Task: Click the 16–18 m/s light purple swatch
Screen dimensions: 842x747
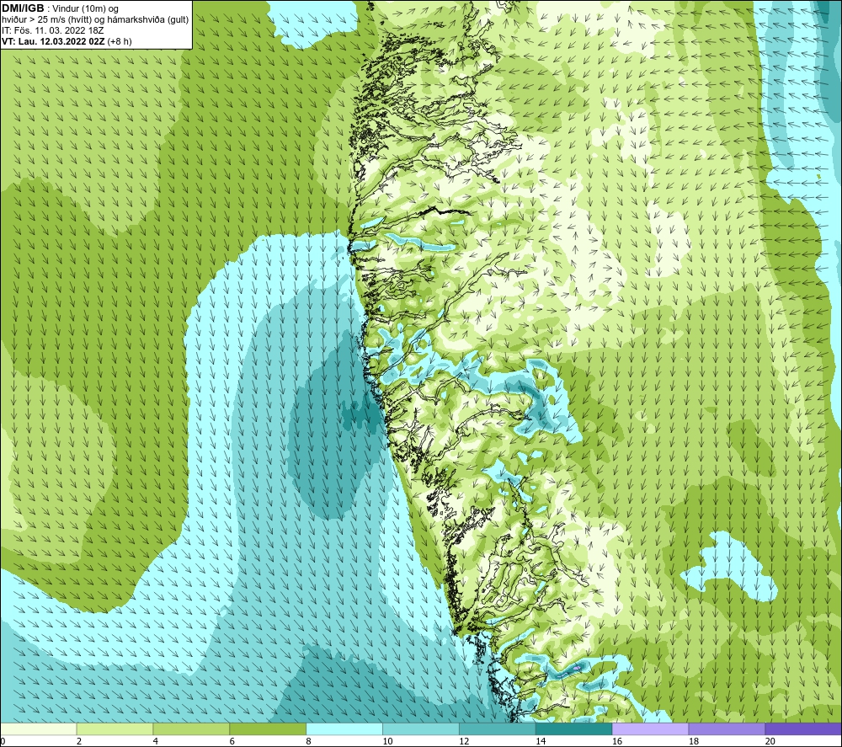Action: click(x=650, y=729)
